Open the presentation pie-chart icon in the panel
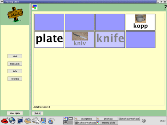The width and height of the screenshot is (167, 125). click(x=51, y=120)
